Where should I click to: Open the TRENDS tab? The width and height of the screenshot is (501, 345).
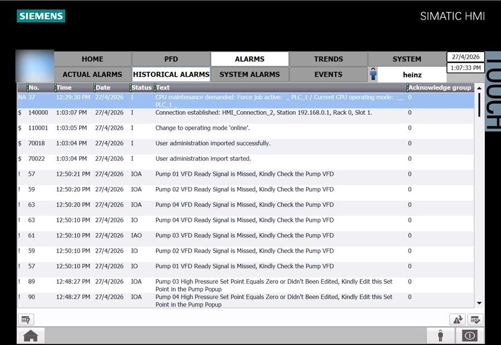tap(328, 59)
